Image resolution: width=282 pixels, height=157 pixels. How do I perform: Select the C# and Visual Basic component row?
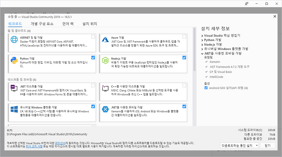(x=219, y=72)
